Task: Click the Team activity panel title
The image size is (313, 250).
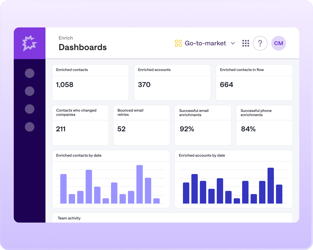Action: click(x=69, y=218)
